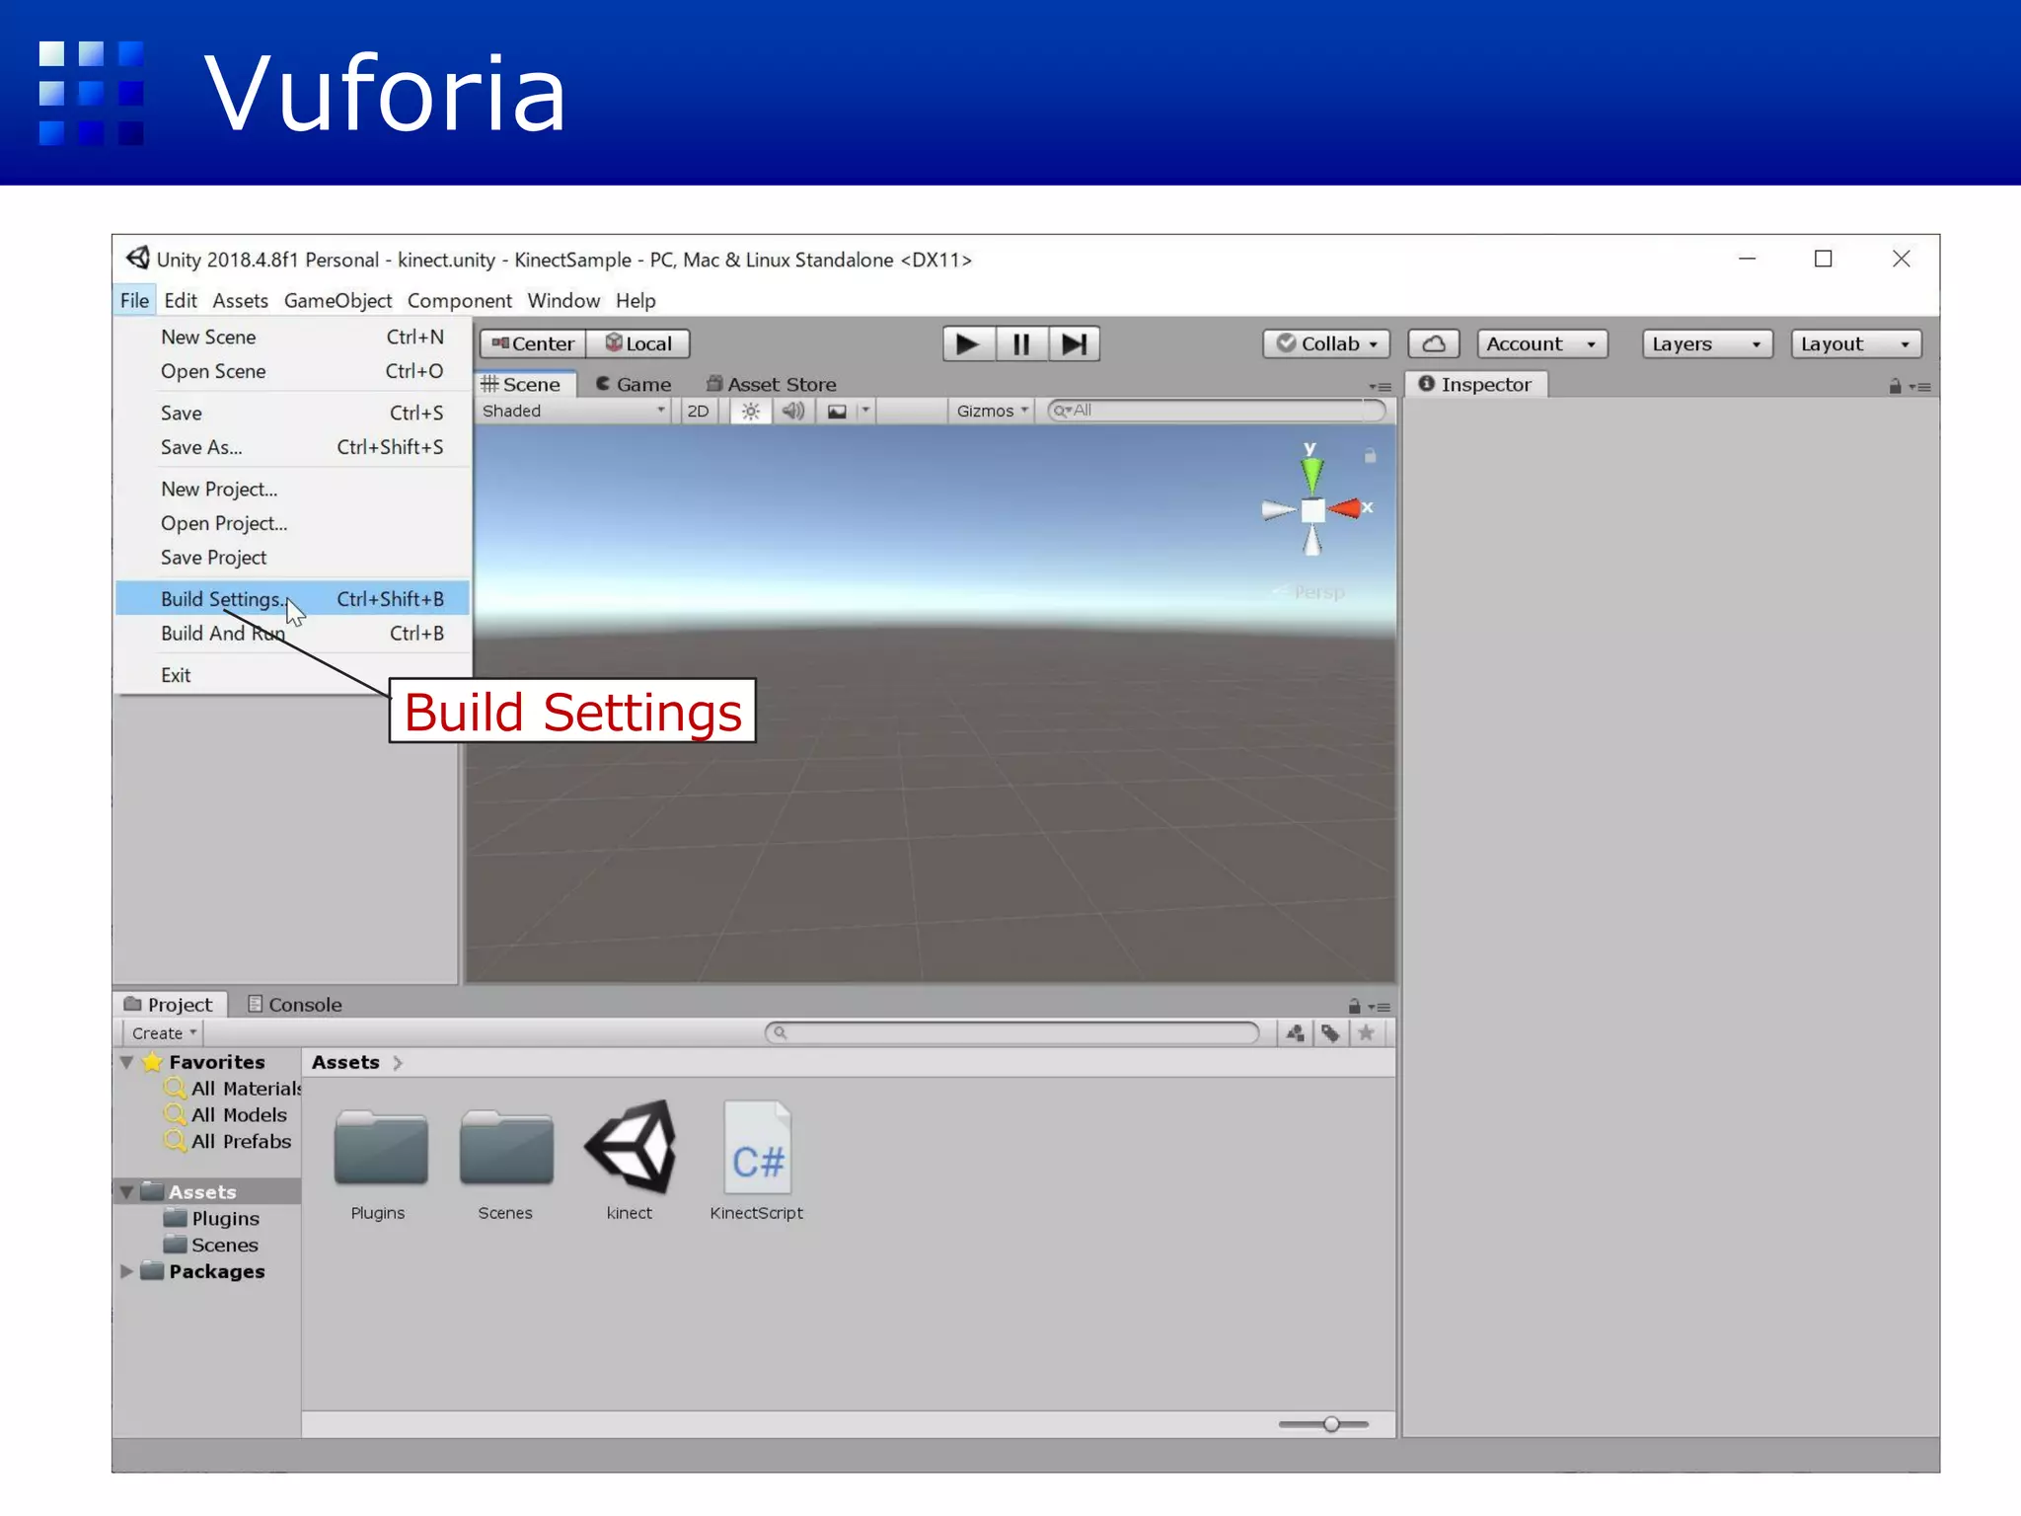This screenshot has width=2021, height=1516.
Task: Toggle Local rotation mode
Action: point(638,343)
